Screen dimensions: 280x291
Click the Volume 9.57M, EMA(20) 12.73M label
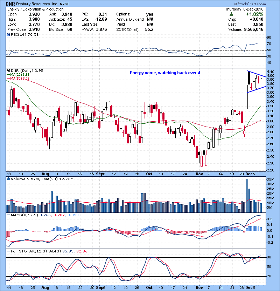pyautogui.click(x=42, y=179)
